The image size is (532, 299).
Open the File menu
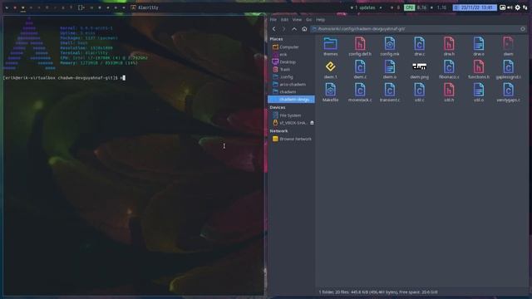point(273,20)
